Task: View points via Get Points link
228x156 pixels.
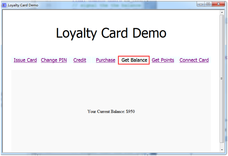Action: 163,60
